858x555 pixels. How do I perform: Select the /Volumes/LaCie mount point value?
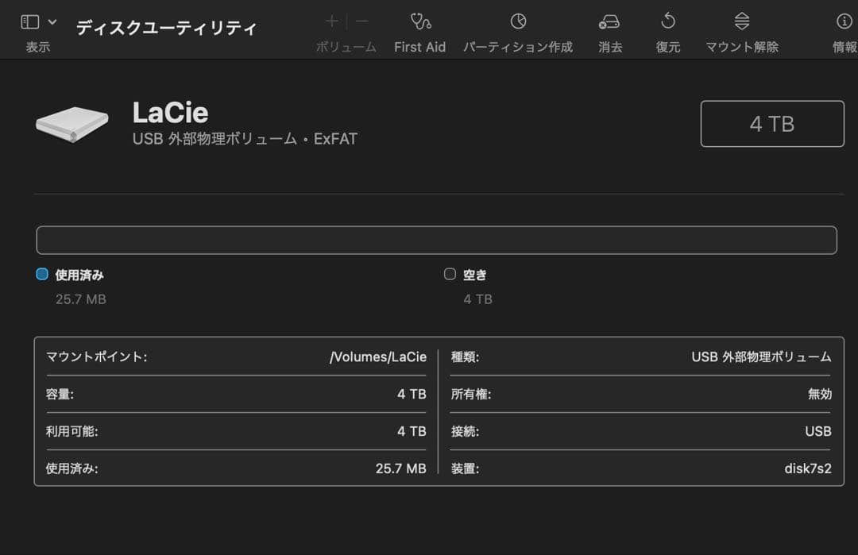[x=378, y=357]
